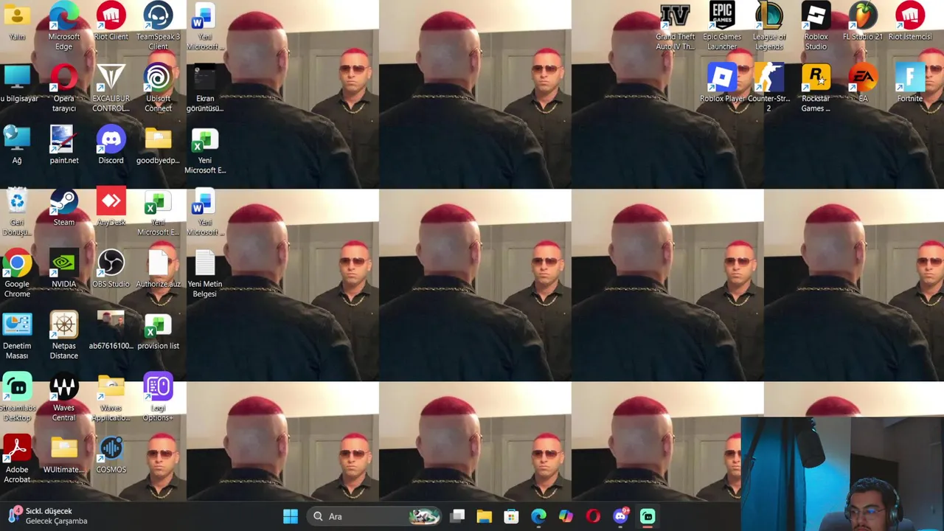Launch FL Studio 21 shortcut
Viewport: 944px width, 531px height.
click(x=863, y=21)
